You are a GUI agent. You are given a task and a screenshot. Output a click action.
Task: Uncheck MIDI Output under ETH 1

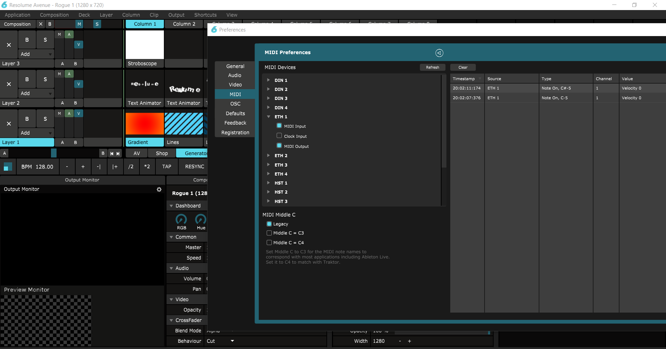[279, 146]
